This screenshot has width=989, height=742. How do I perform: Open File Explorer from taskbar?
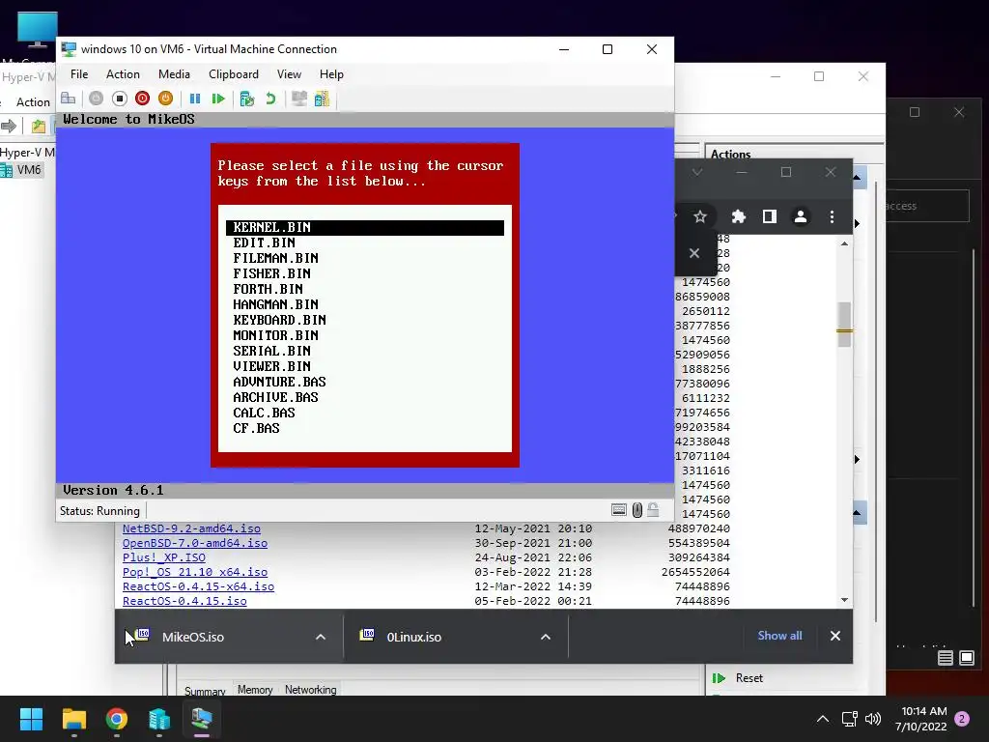(x=73, y=719)
